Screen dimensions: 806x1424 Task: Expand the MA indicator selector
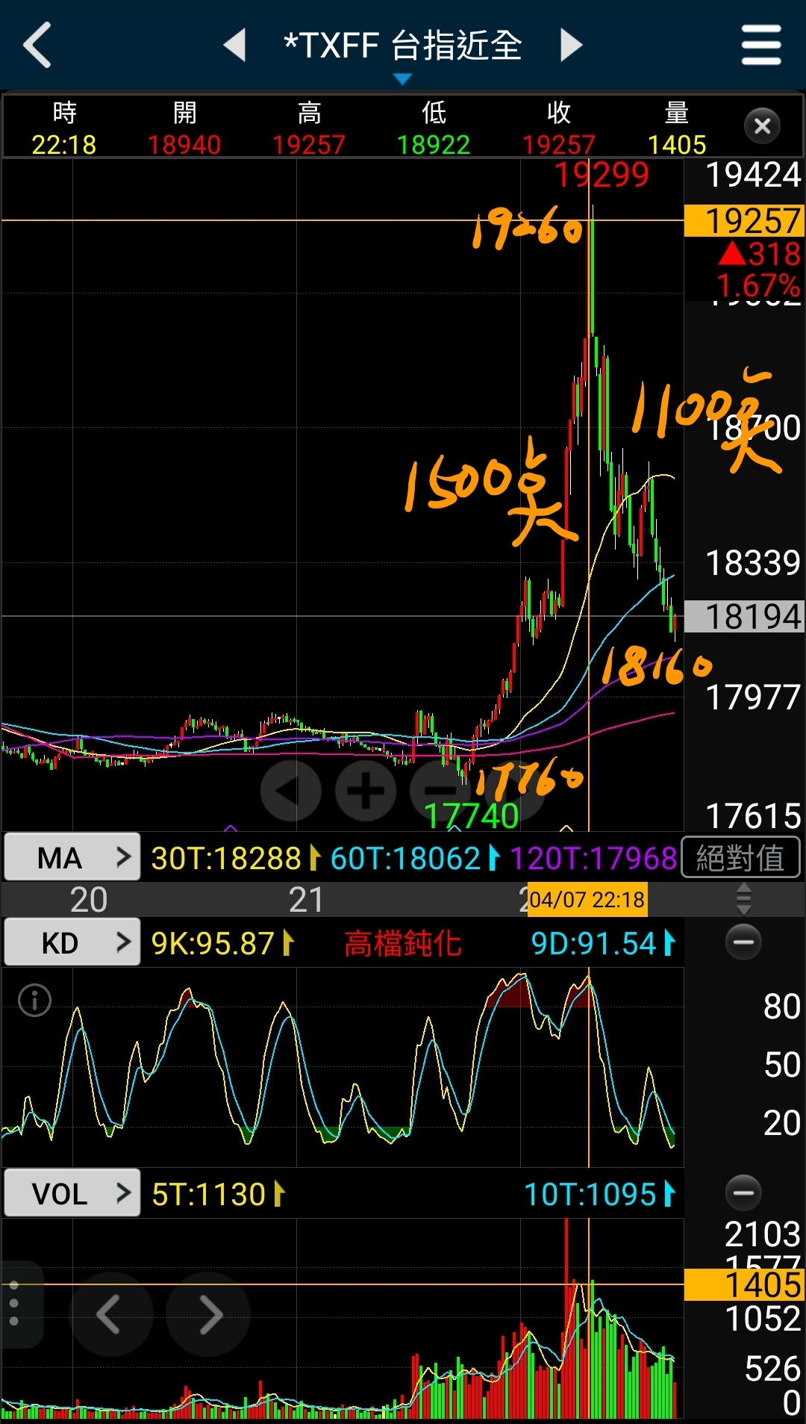(x=72, y=858)
